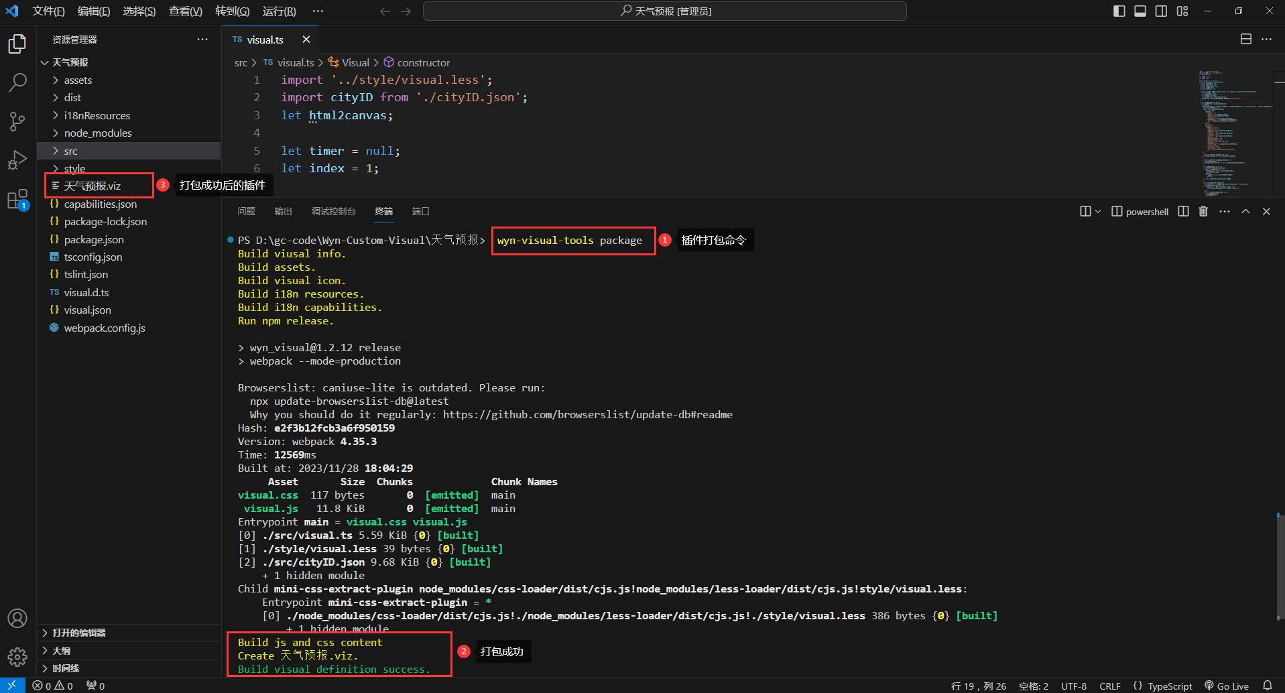Expand the node_modules folder
This screenshot has width=1285, height=693.
98,133
